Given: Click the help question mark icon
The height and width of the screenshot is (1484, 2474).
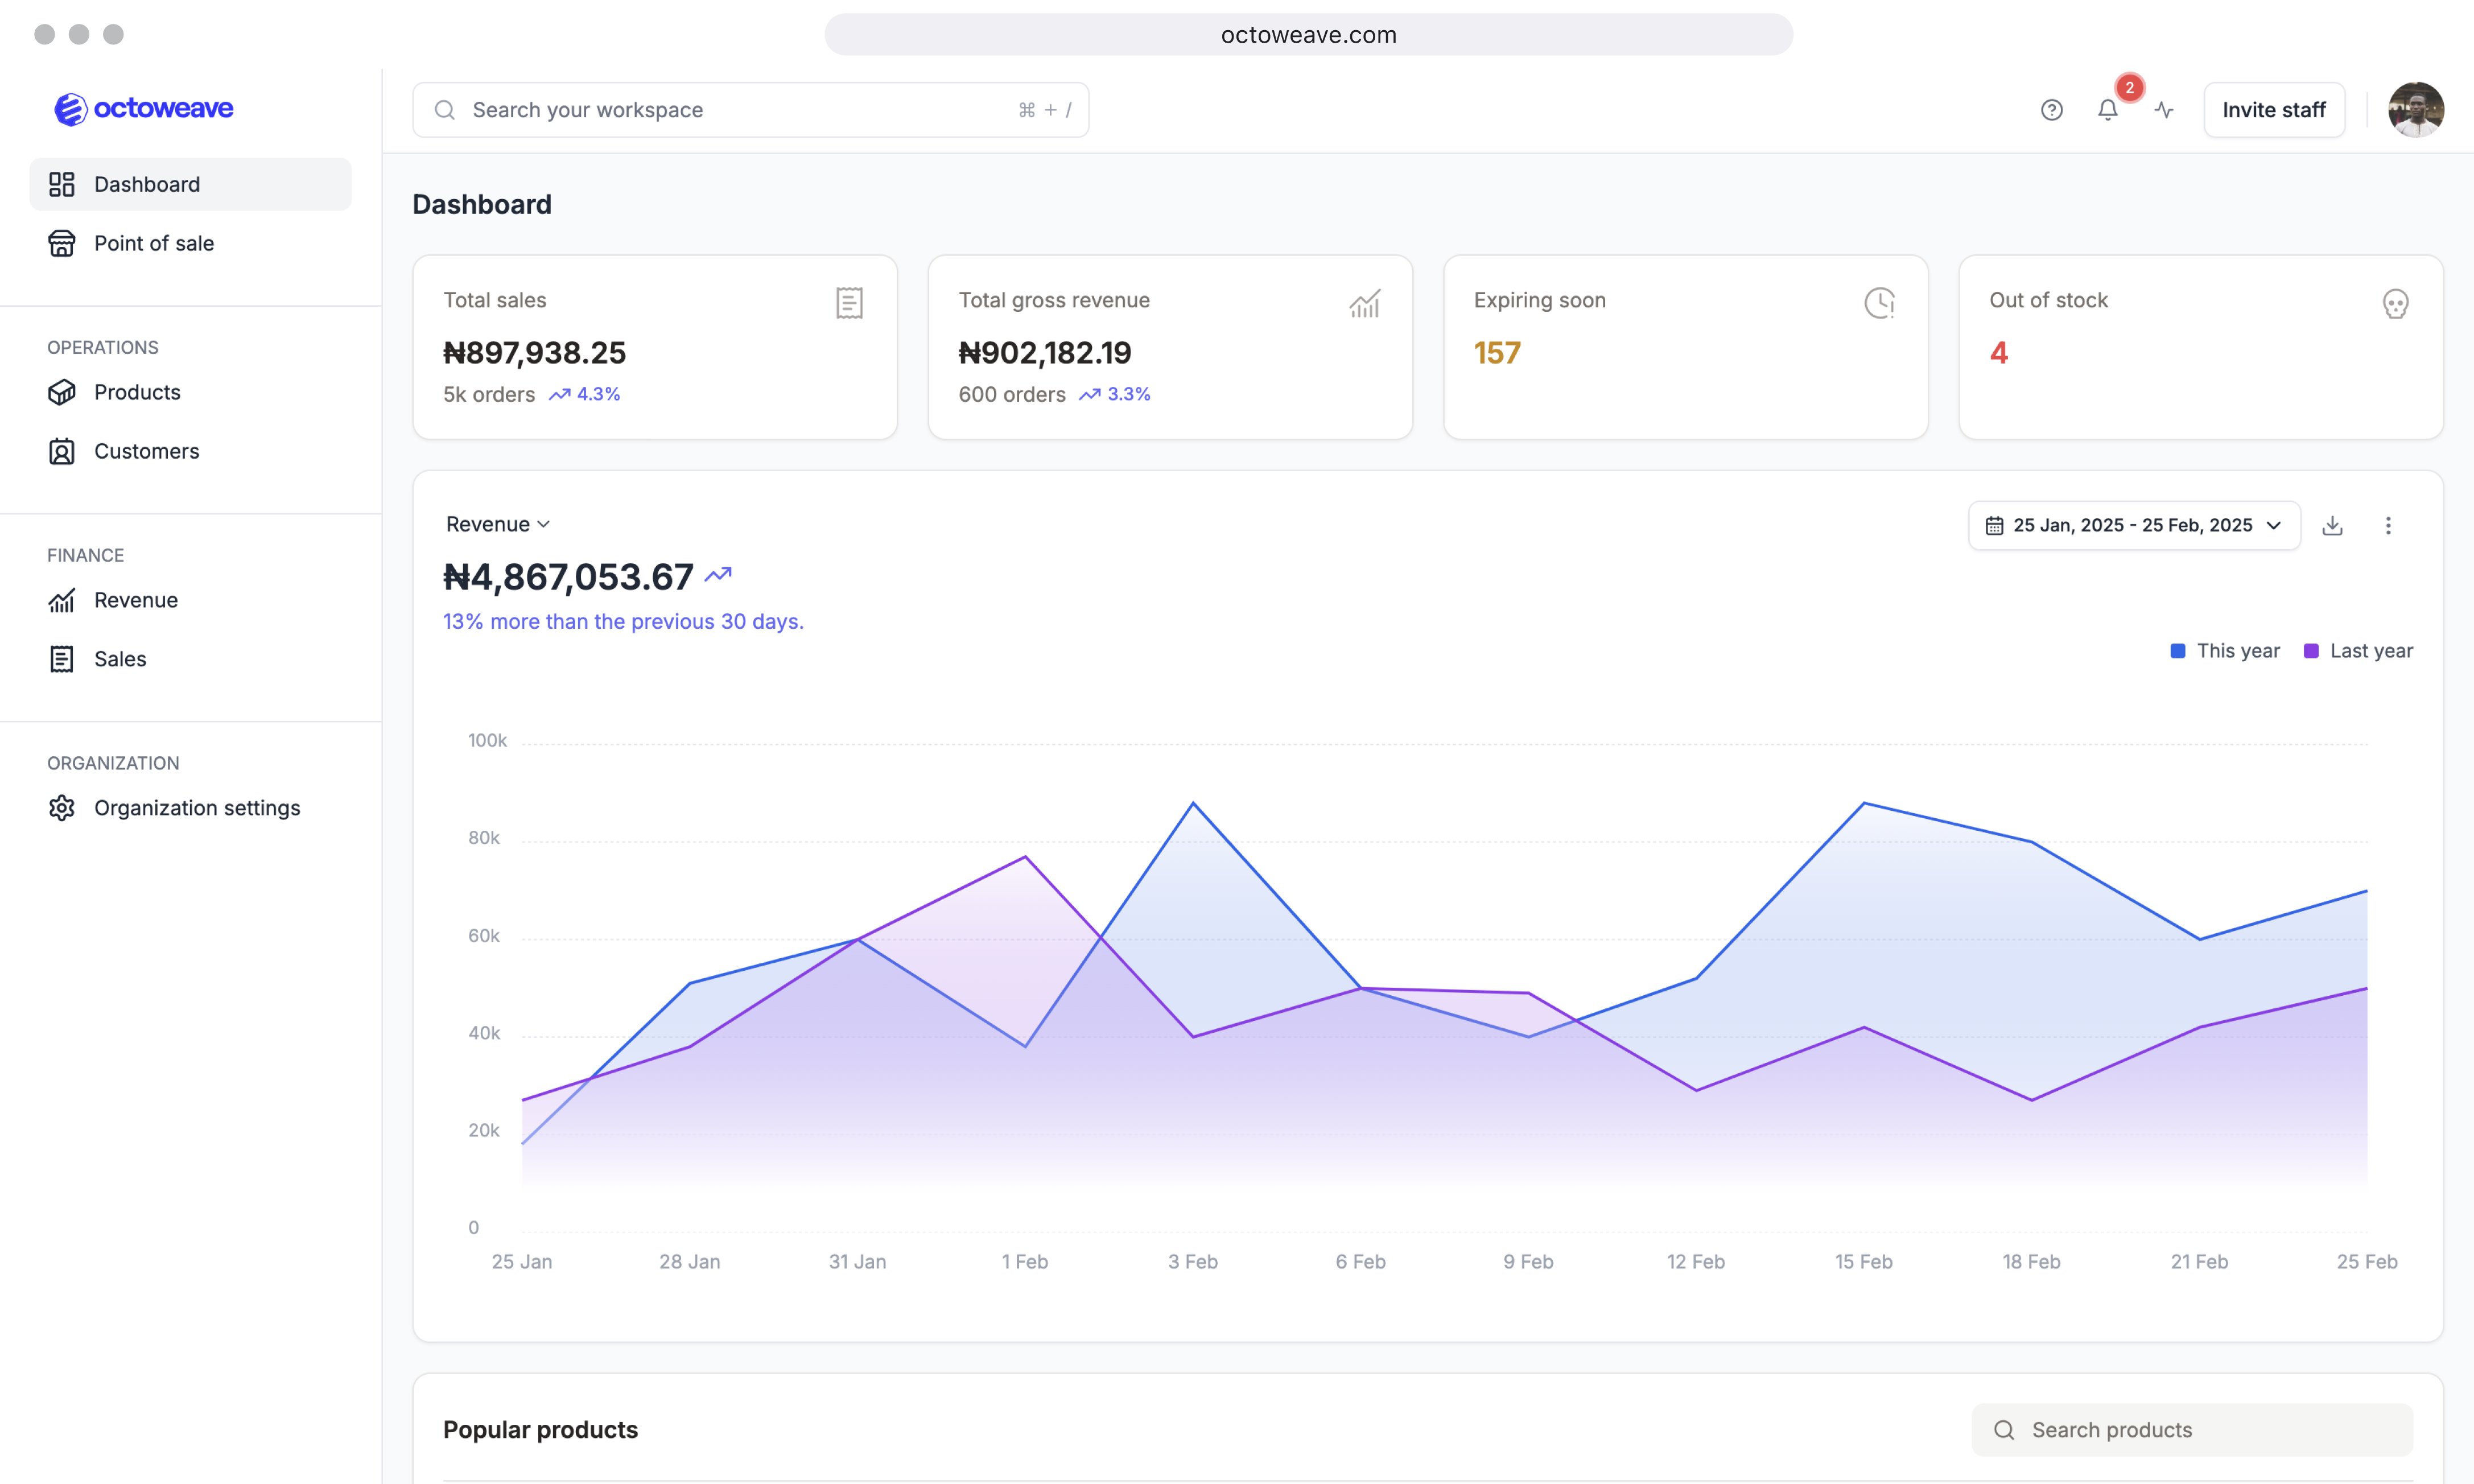Looking at the screenshot, I should [x=2051, y=110].
